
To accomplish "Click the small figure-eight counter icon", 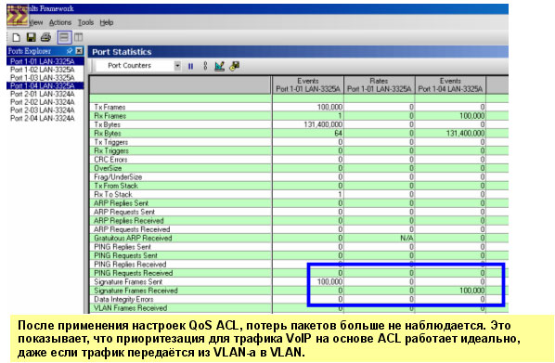I will (x=205, y=66).
